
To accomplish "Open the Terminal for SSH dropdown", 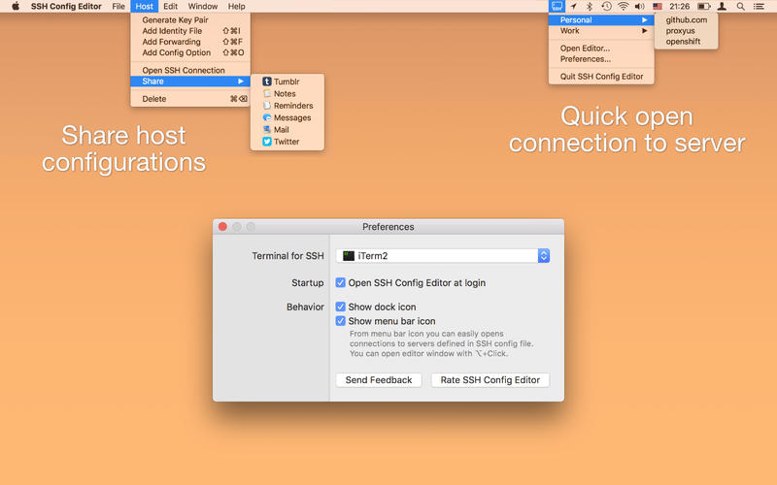I will (443, 256).
